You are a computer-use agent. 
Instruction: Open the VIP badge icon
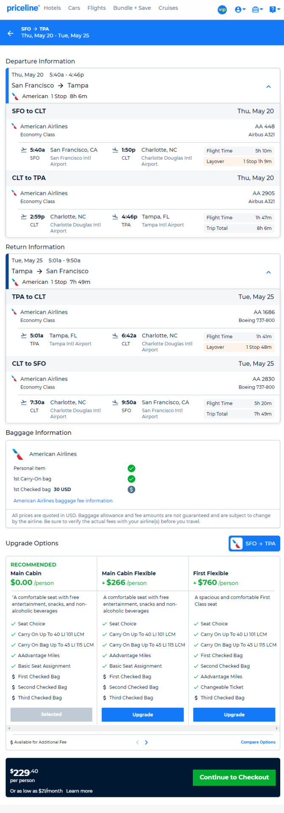(x=222, y=9)
